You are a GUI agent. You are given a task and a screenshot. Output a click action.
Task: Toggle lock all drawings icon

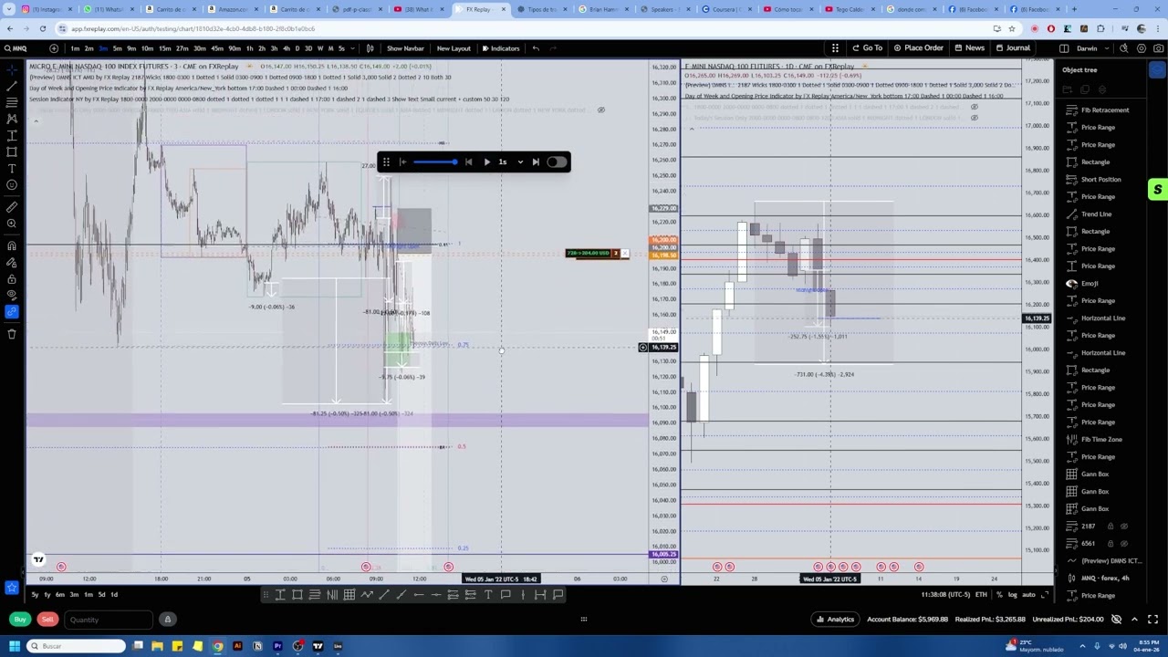pyautogui.click(x=12, y=279)
